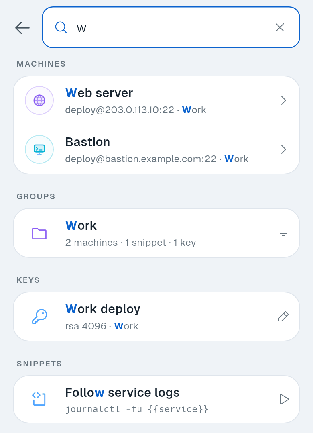Click the magnifier search icon
Image resolution: width=313 pixels, height=433 pixels.
(61, 27)
